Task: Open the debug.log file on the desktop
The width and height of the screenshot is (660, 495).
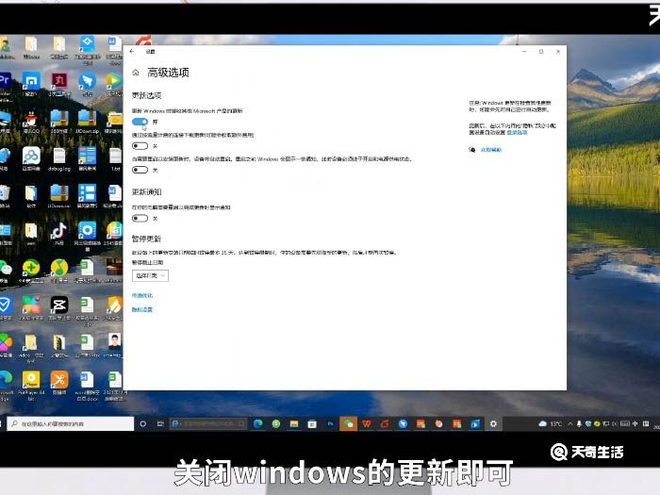Action: coord(59,157)
